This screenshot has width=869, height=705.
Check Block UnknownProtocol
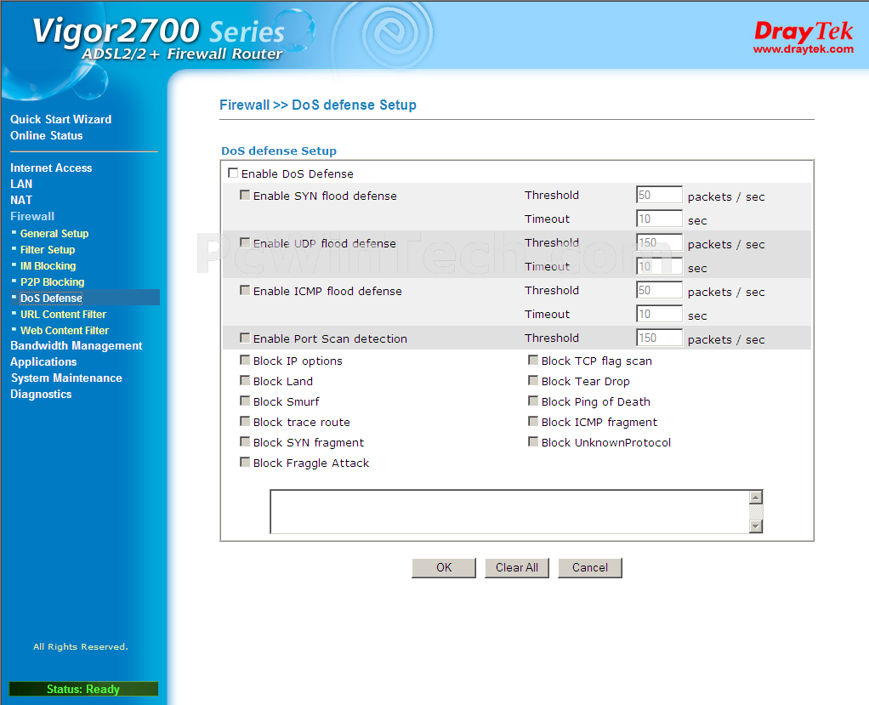pos(532,442)
